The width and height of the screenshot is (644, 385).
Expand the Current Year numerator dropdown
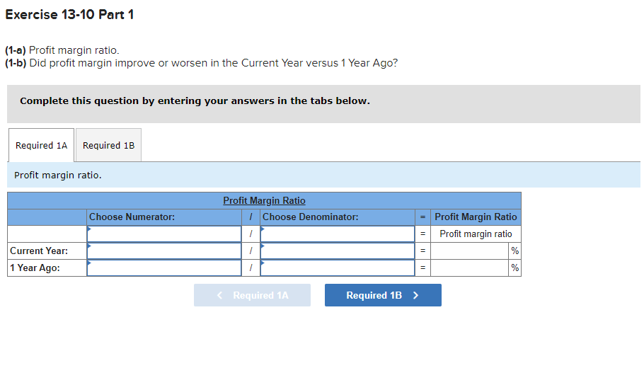point(164,251)
